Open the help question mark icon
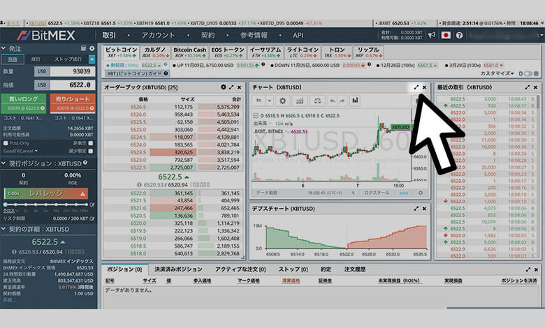Viewport: 545px width, 328px height. point(459,35)
